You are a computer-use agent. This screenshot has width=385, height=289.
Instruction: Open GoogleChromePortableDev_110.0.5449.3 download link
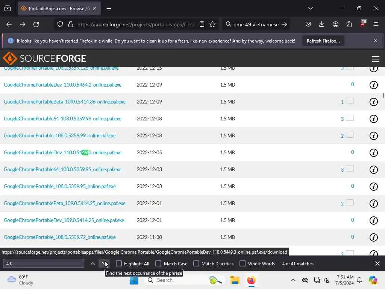tap(63, 153)
